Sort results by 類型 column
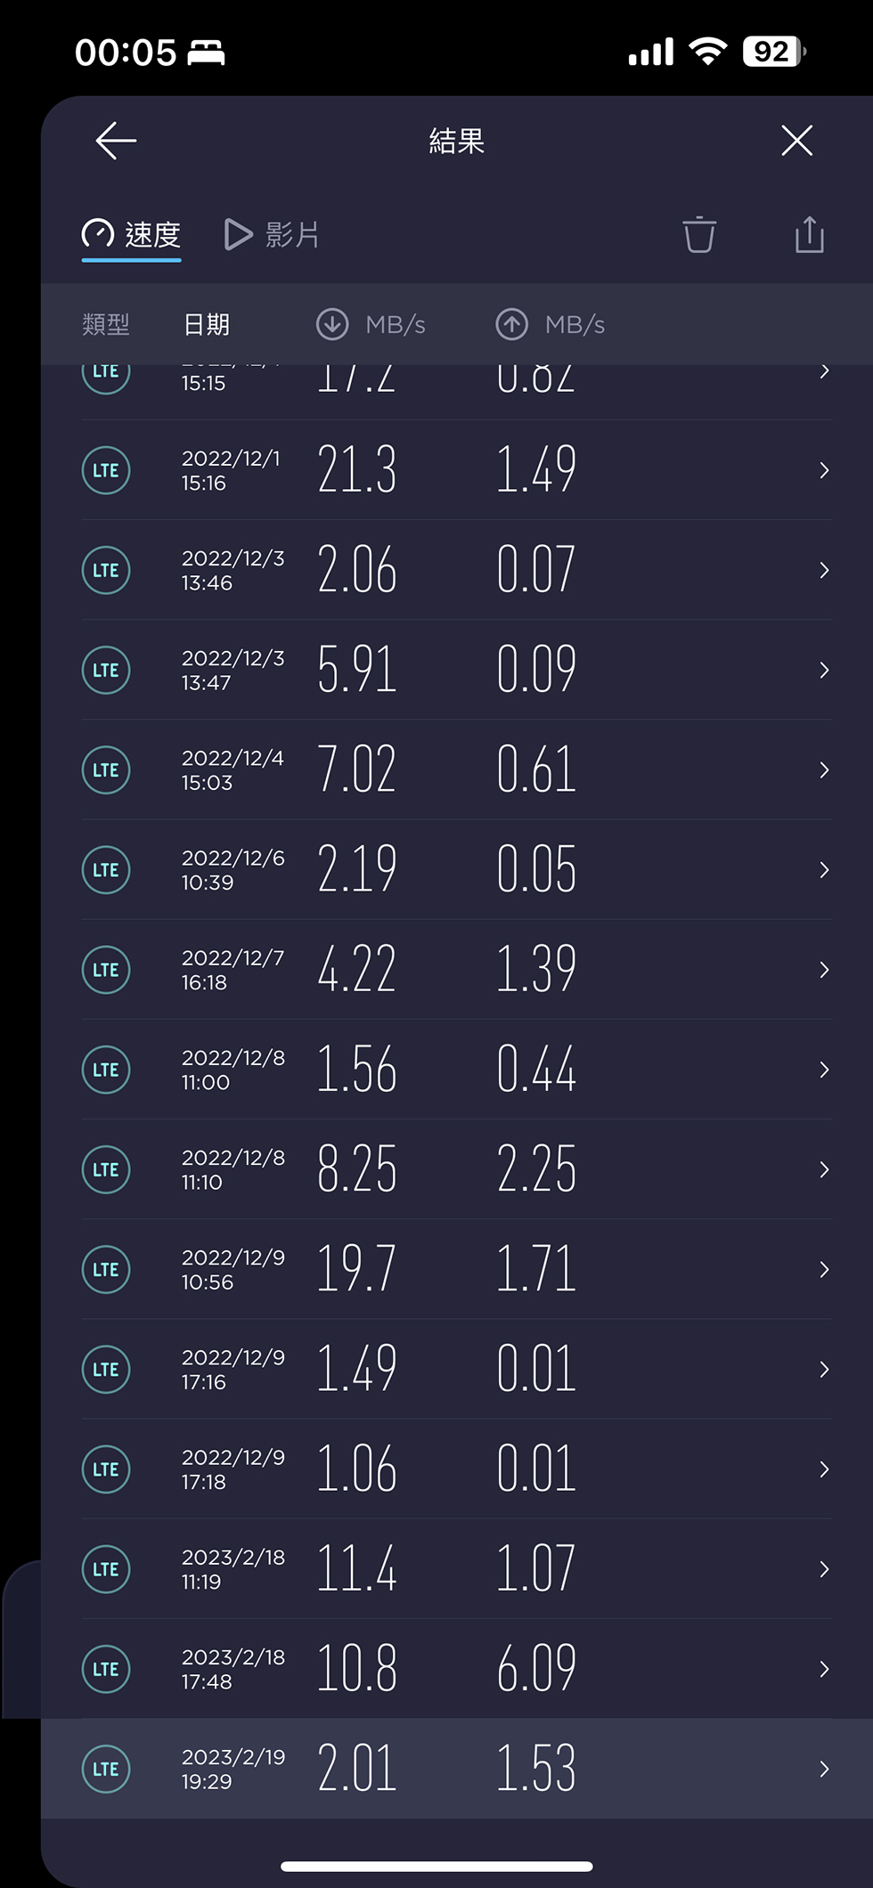 (x=106, y=324)
